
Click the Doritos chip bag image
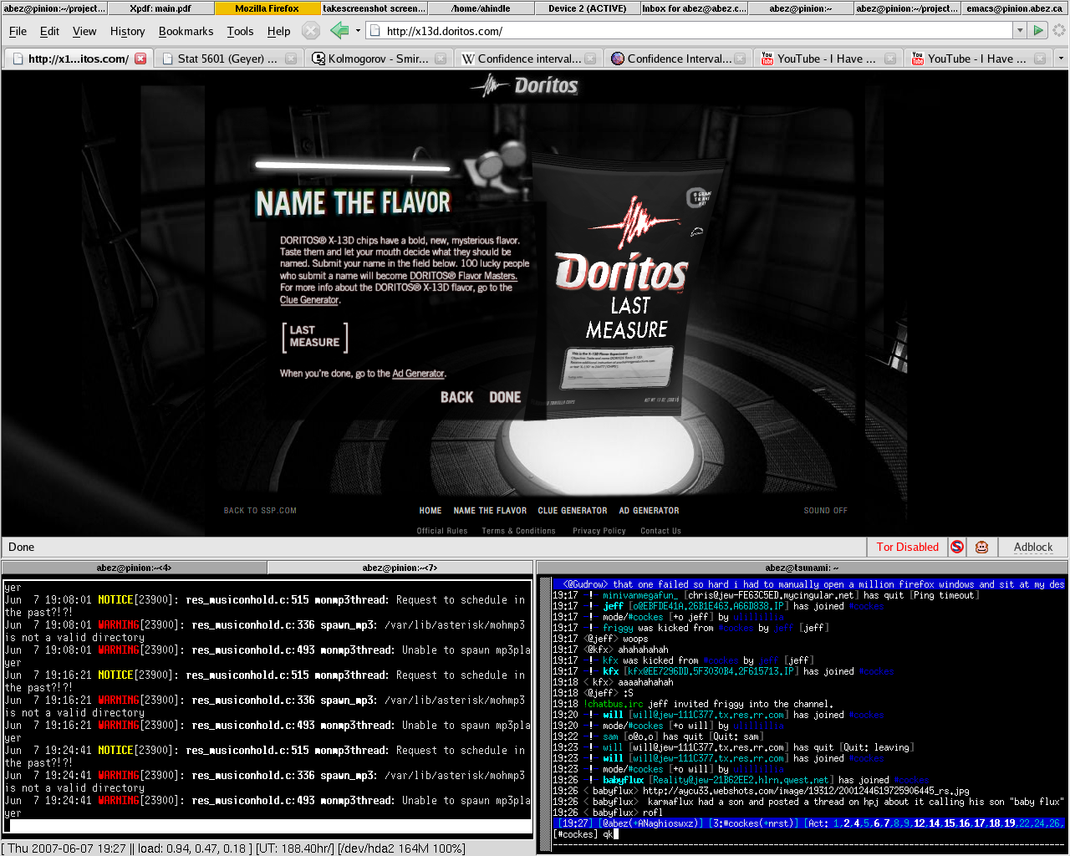pyautogui.click(x=627, y=288)
